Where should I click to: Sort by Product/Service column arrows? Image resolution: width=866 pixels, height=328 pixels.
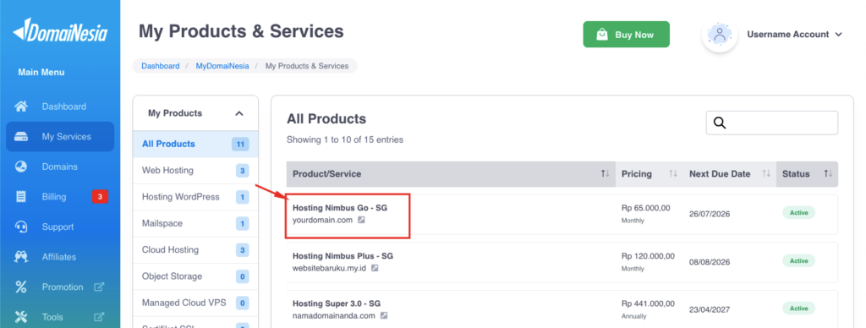point(606,174)
